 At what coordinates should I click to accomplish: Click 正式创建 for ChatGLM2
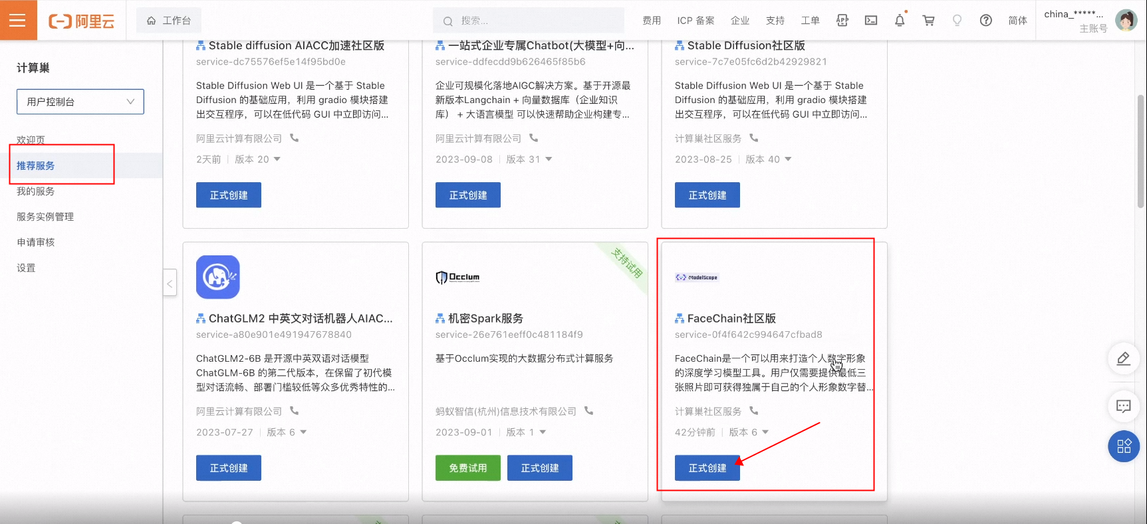point(229,468)
